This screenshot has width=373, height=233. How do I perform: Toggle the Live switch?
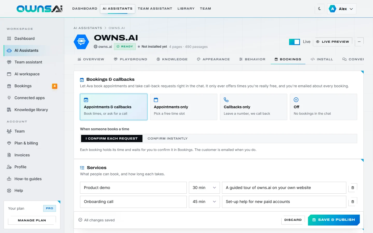point(295,42)
